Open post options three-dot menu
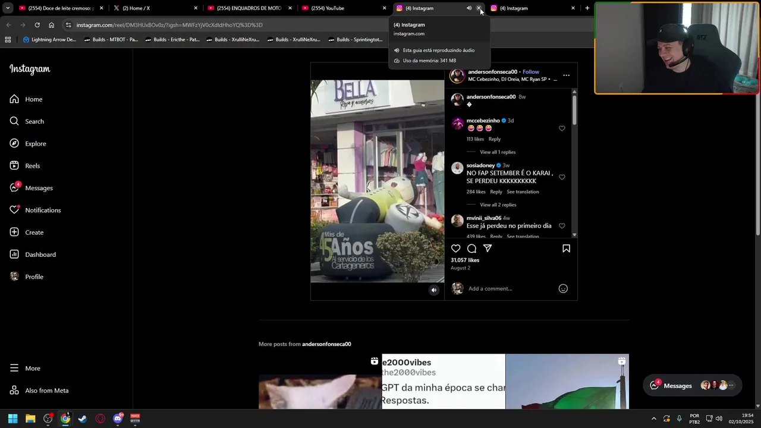 [566, 75]
